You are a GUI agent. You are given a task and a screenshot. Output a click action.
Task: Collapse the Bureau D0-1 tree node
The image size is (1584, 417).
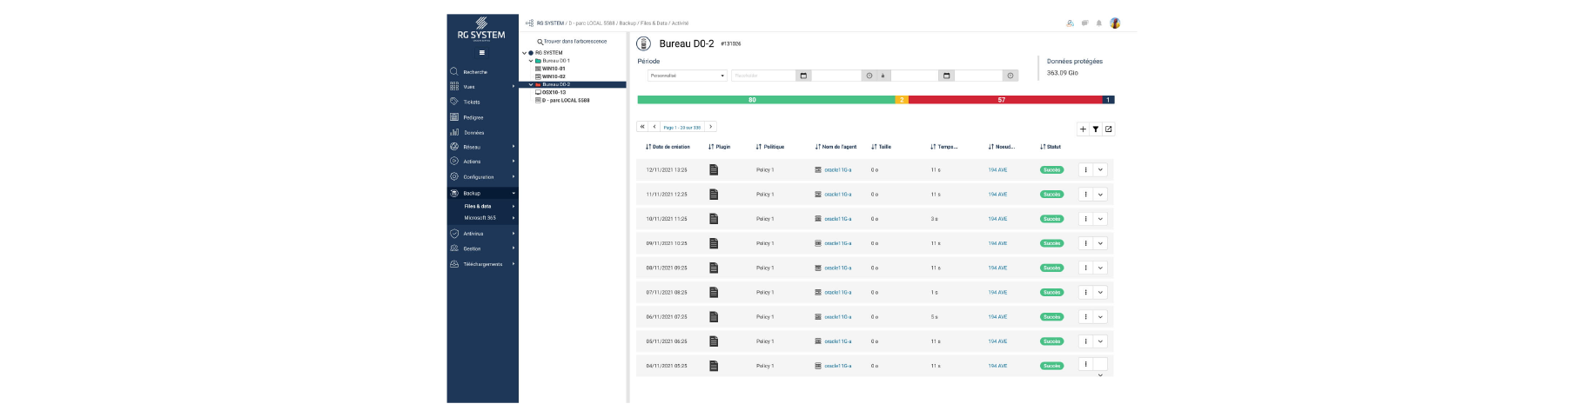click(x=531, y=61)
